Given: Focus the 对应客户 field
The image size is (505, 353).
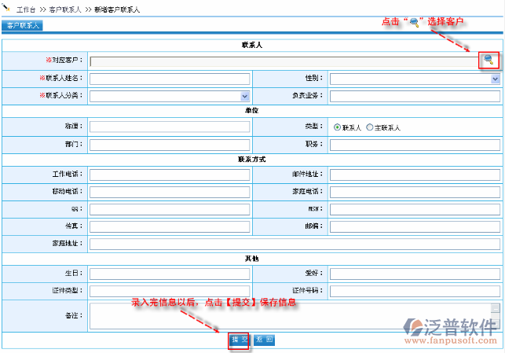Looking at the screenshot, I should coord(284,61).
